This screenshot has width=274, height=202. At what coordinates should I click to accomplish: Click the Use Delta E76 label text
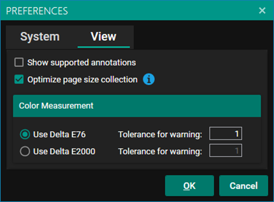[x=59, y=135]
